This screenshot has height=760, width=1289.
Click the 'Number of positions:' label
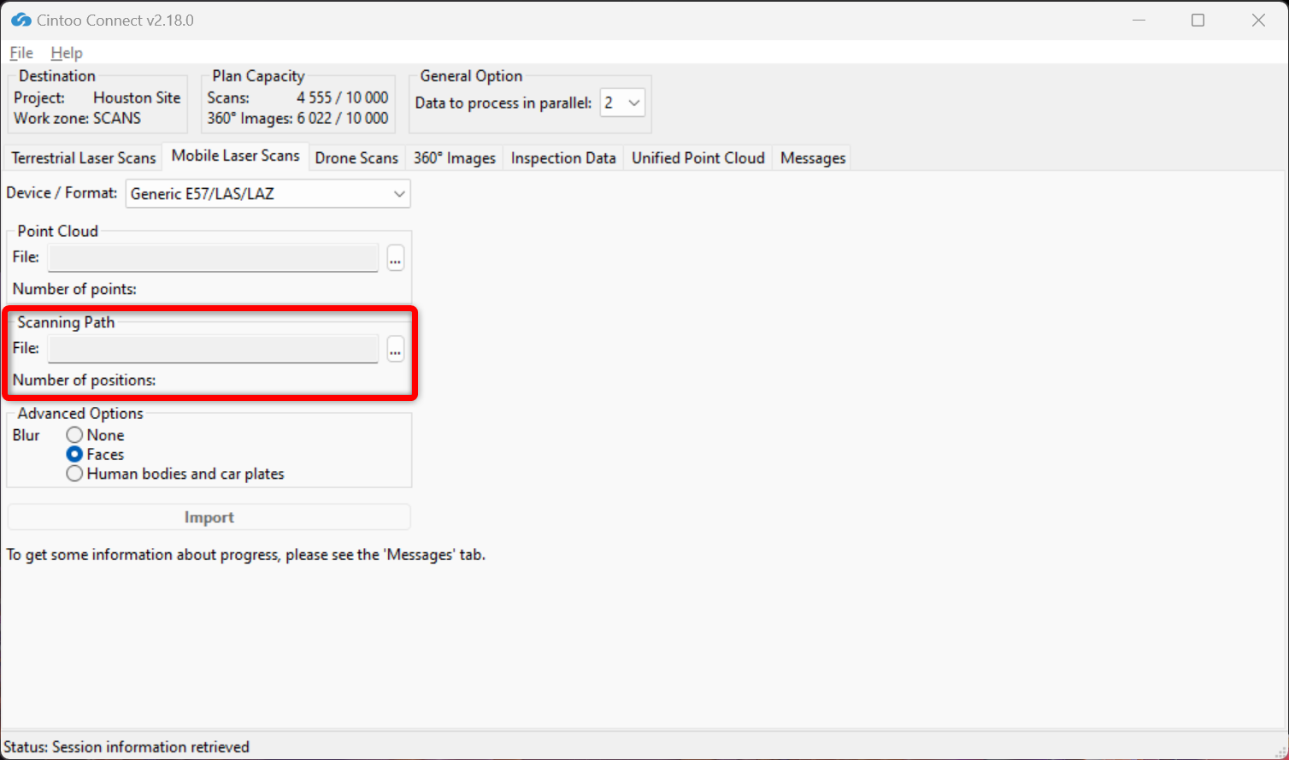tap(85, 380)
